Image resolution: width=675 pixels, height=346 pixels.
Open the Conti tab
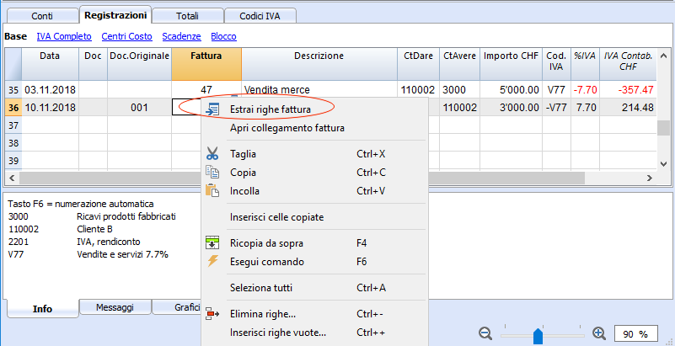[x=43, y=16]
